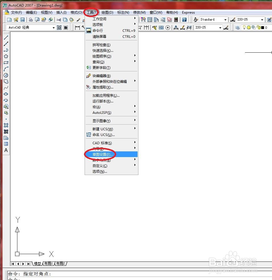Select the Spline draw tool
The height and width of the screenshot is (280, 272).
(x=6, y=88)
